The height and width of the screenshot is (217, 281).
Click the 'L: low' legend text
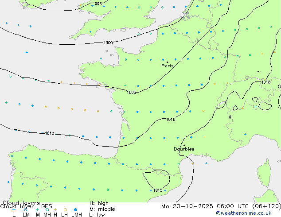(x=97, y=215)
